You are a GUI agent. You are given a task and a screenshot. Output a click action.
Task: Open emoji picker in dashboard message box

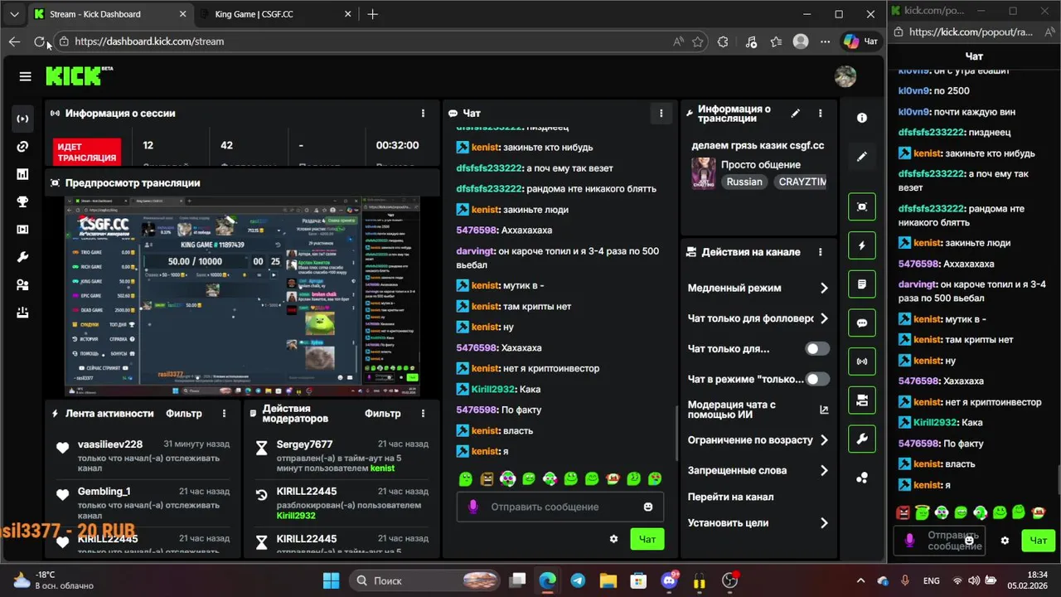click(648, 507)
